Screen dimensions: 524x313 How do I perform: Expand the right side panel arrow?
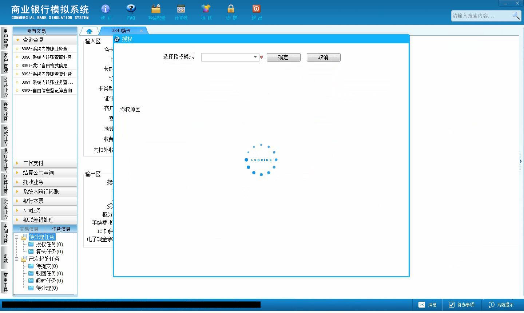(521, 161)
